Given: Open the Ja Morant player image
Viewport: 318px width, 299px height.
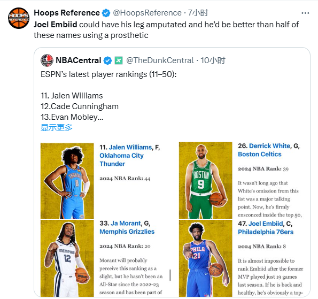Looking at the screenshot, I should tap(67, 258).
